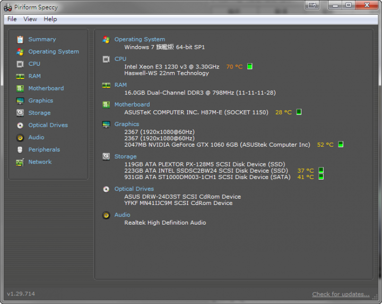Image resolution: width=382 pixels, height=304 pixels.
Task: Click the Intel SSD temperature indicator at 37 °C
Action: 321,170
